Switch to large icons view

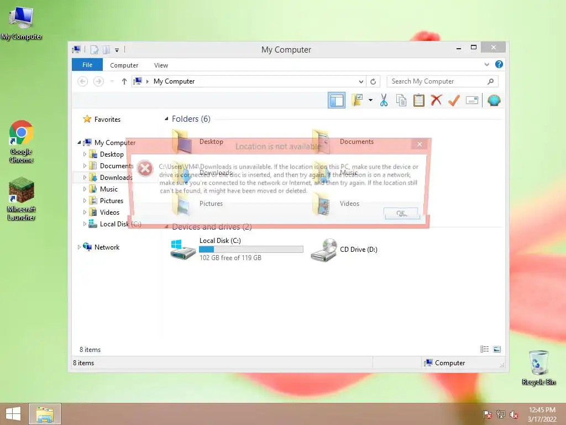497,349
